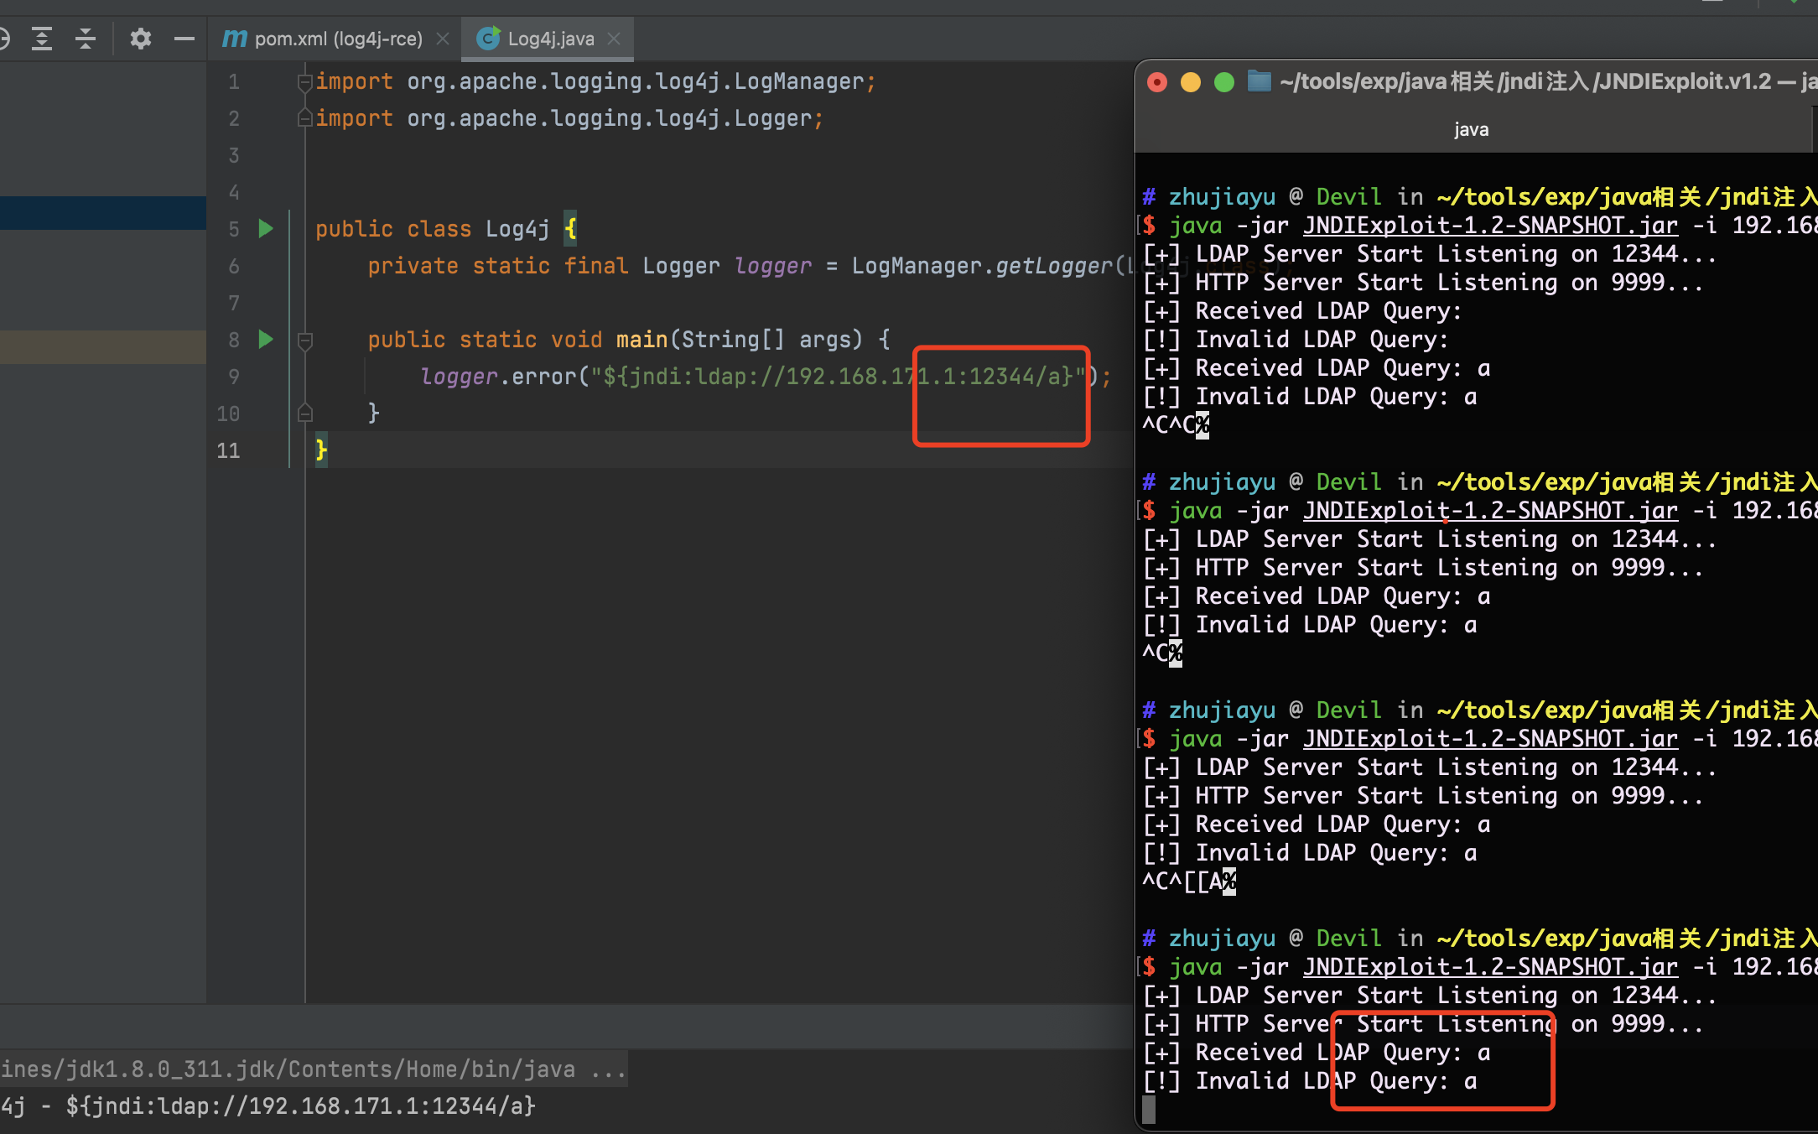Screen dimensions: 1818x1134
Task: Collapse the import block fold marker on line 1
Action: point(305,82)
